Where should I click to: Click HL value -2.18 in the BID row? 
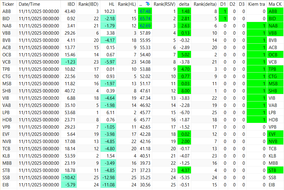pyautogui.click(x=108, y=18)
